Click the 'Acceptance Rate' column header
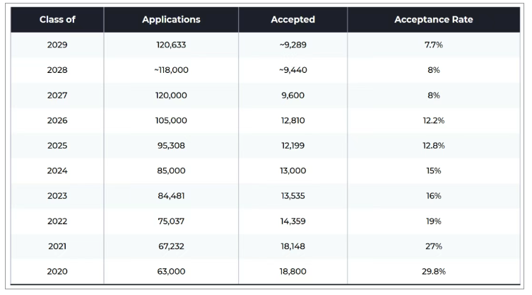The width and height of the screenshot is (532, 295). click(433, 20)
